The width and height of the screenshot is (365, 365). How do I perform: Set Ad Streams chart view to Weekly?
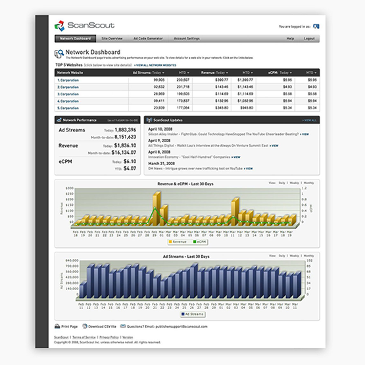click(x=294, y=256)
